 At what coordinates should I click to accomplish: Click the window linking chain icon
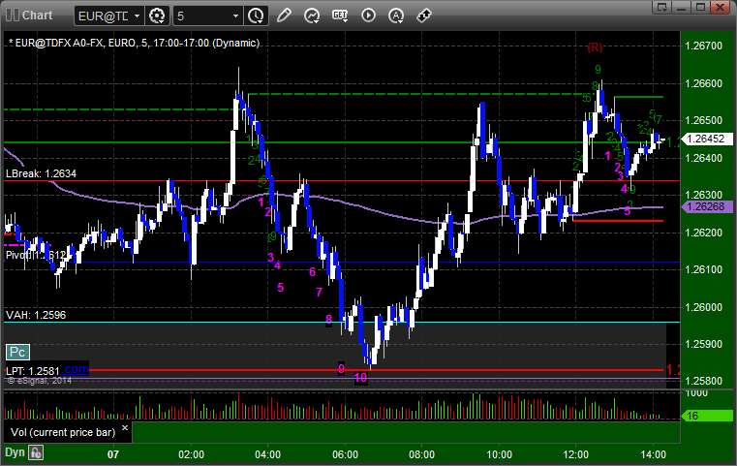click(424, 16)
